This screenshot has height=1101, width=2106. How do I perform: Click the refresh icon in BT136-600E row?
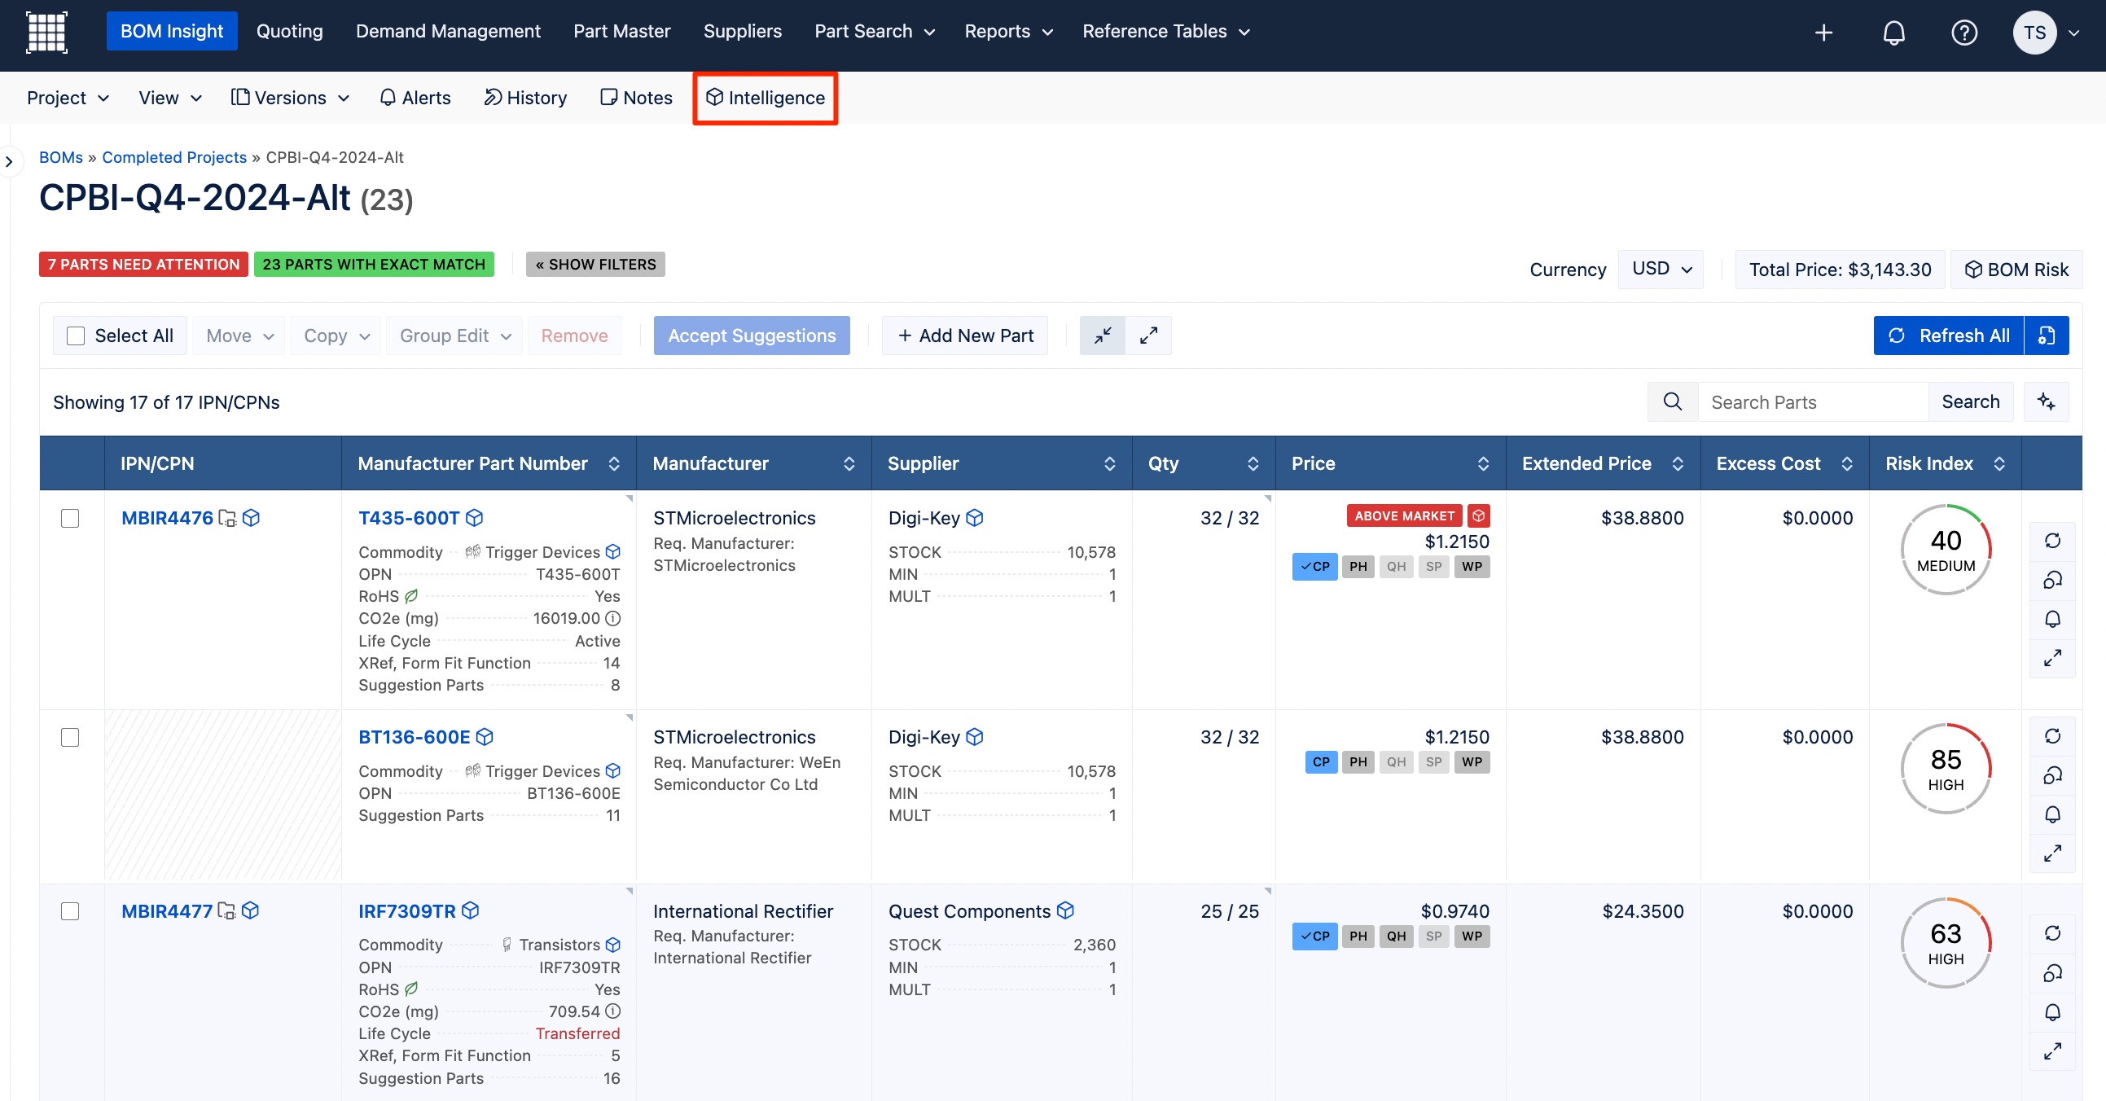[2052, 735]
